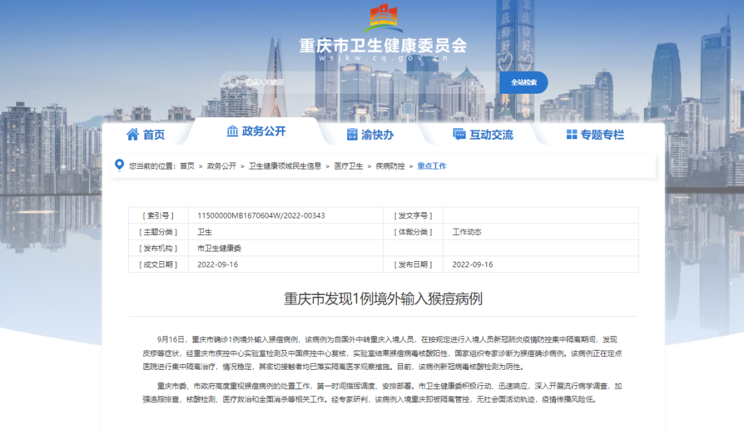Click the chat bubble icon beside 互动交流

(459, 134)
